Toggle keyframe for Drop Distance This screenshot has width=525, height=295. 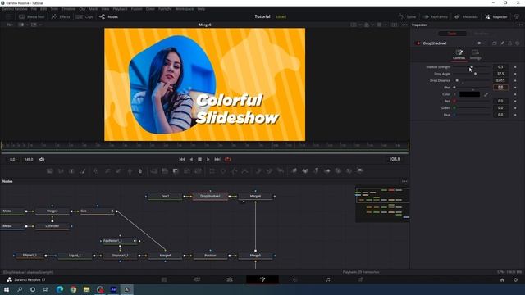515,80
